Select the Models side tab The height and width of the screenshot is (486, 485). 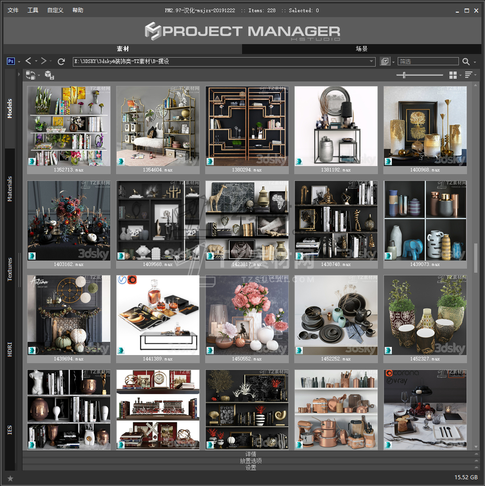pyautogui.click(x=9, y=108)
